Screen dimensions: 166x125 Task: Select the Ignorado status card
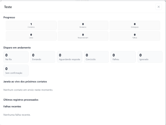[150, 57]
